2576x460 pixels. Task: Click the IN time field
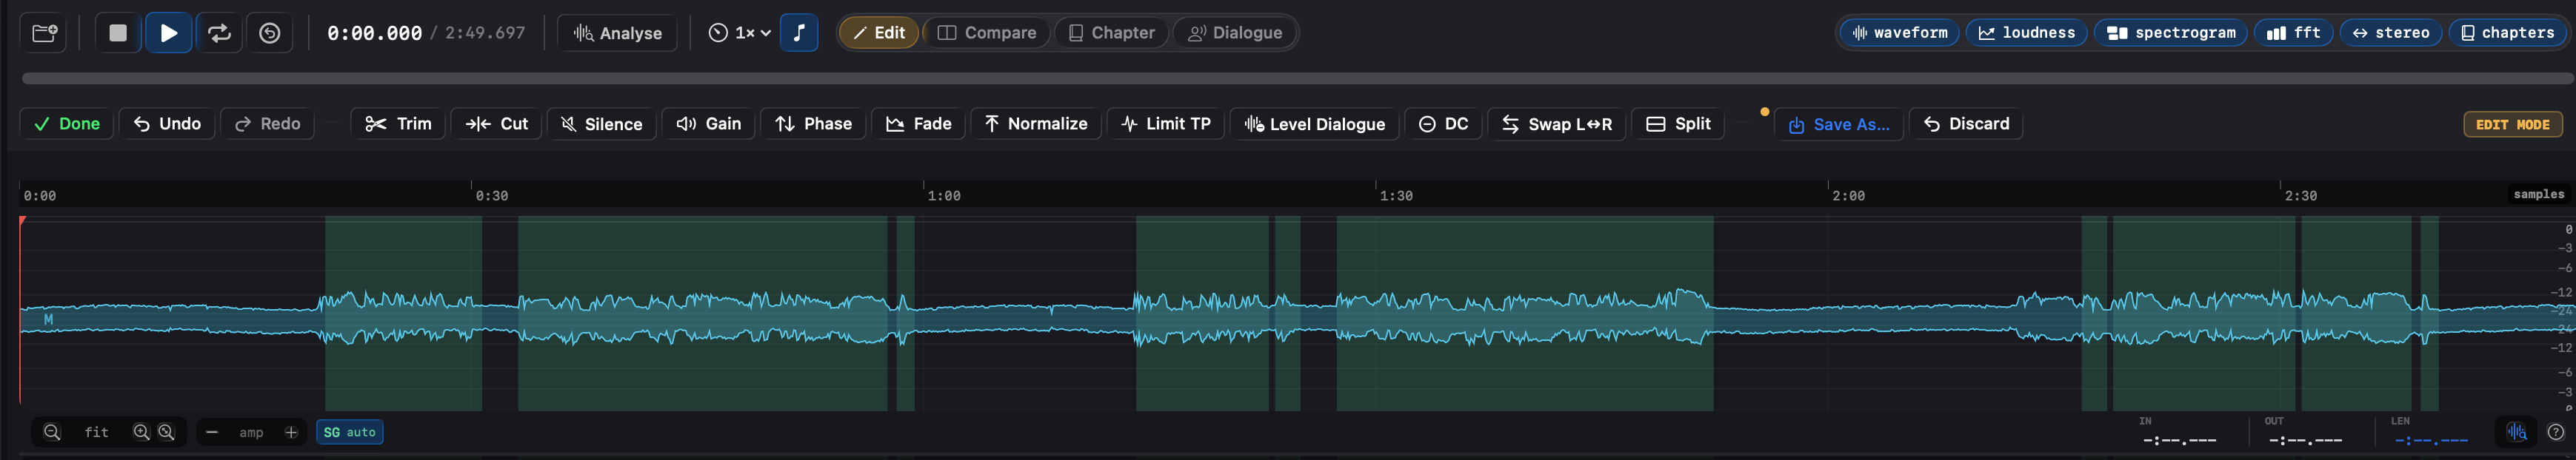point(2179,440)
